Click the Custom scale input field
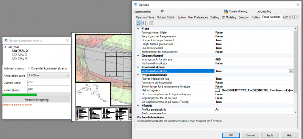Image resolution: width=303 pixels, height=139 pixels. point(49,82)
